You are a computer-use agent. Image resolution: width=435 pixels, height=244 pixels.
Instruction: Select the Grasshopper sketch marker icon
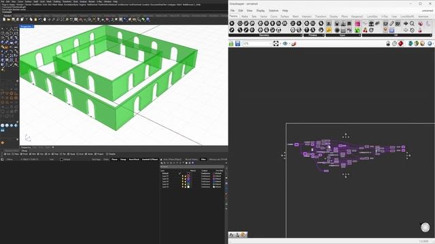click(x=294, y=43)
